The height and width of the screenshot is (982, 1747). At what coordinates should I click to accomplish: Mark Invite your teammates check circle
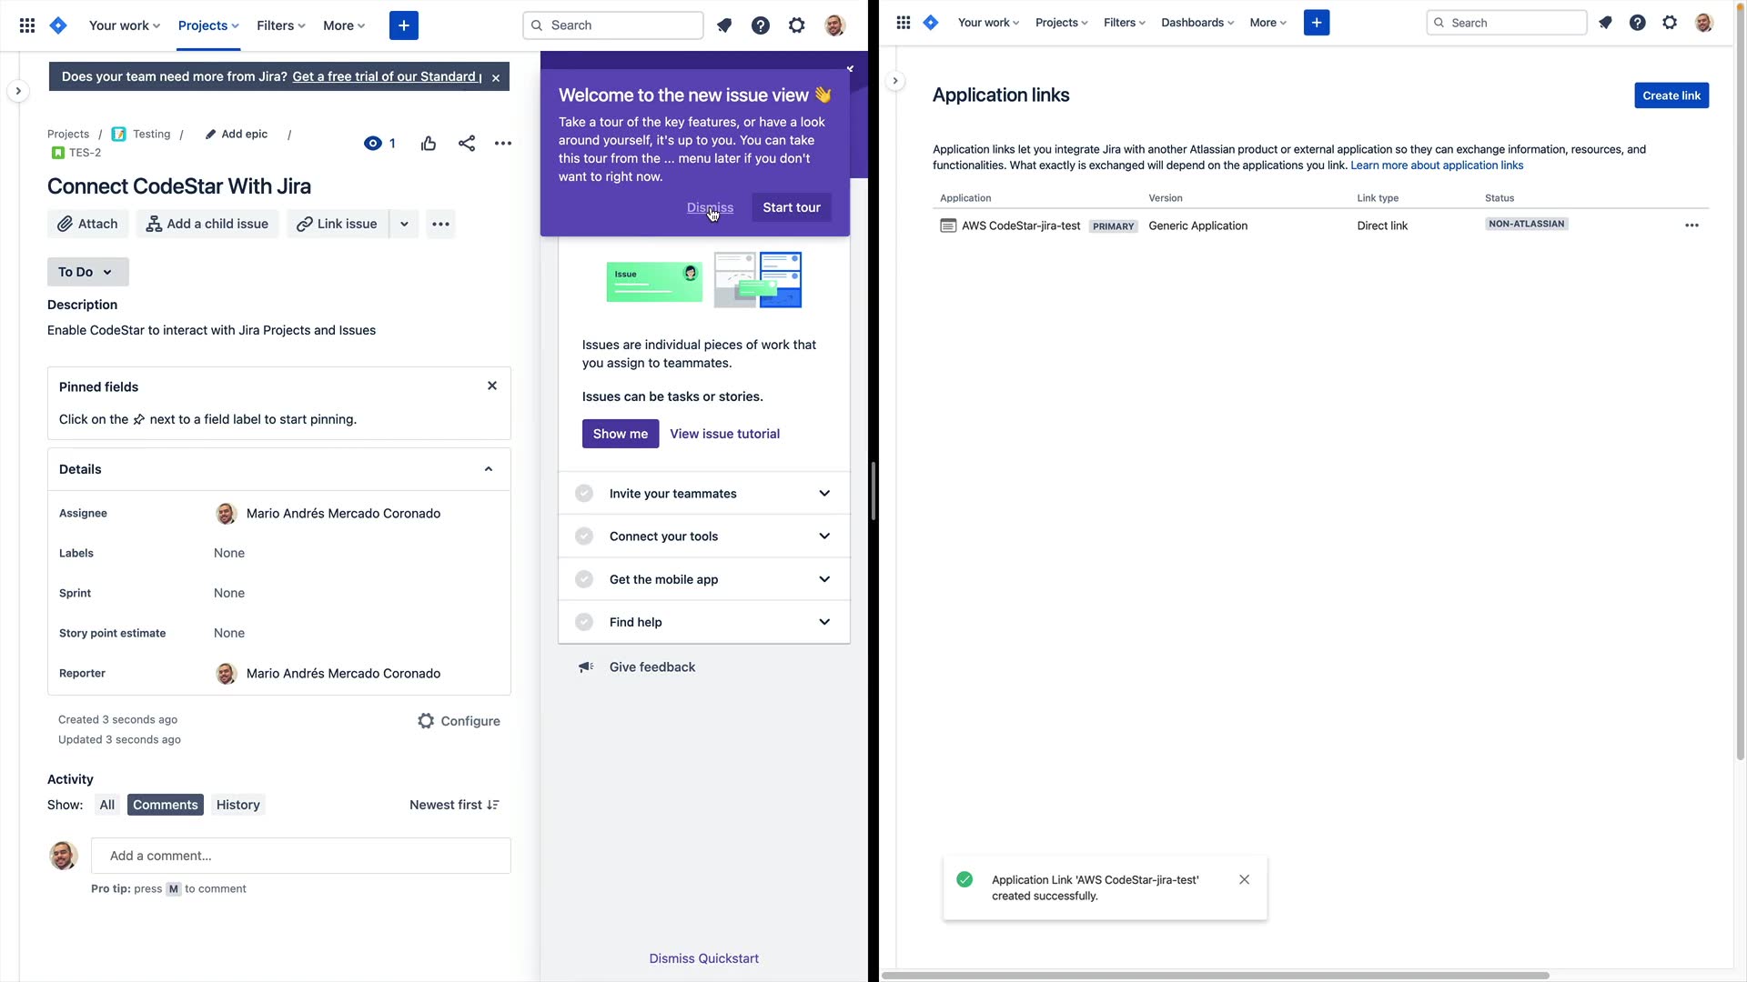pyautogui.click(x=584, y=494)
